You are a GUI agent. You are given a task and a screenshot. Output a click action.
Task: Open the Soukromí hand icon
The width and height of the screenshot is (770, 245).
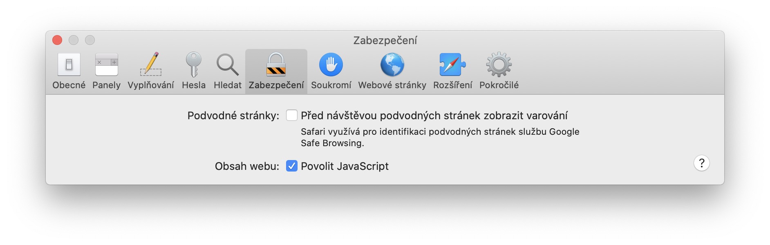point(331,65)
